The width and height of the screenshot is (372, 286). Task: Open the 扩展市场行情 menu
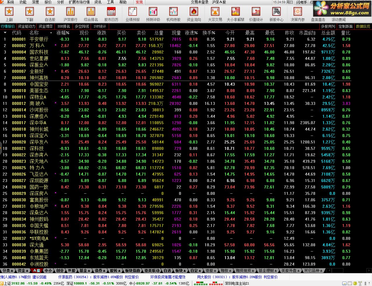point(79,2)
